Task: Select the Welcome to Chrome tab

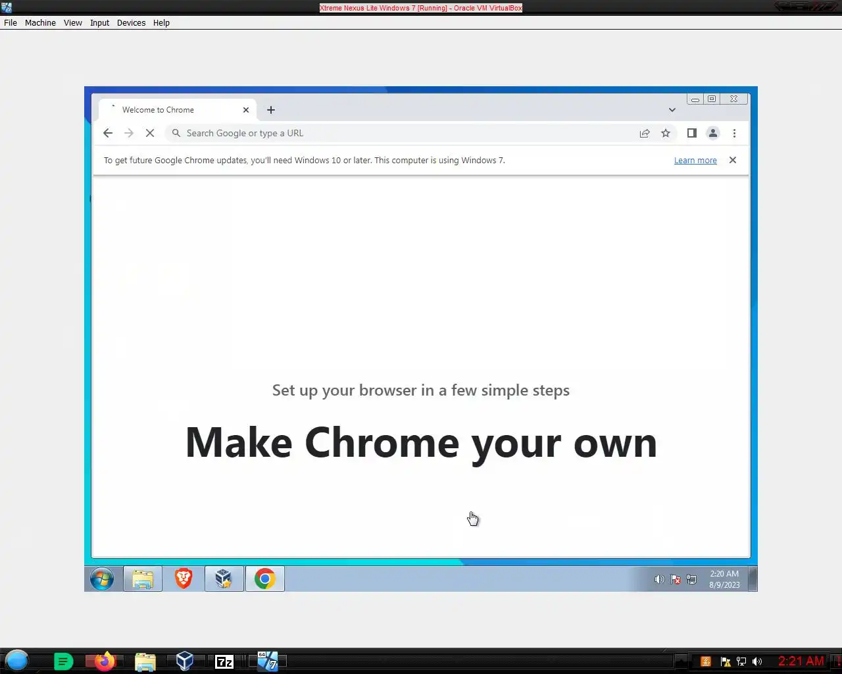Action: point(176,110)
